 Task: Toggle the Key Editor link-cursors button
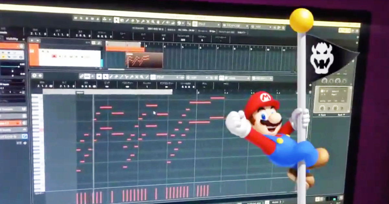82,76
